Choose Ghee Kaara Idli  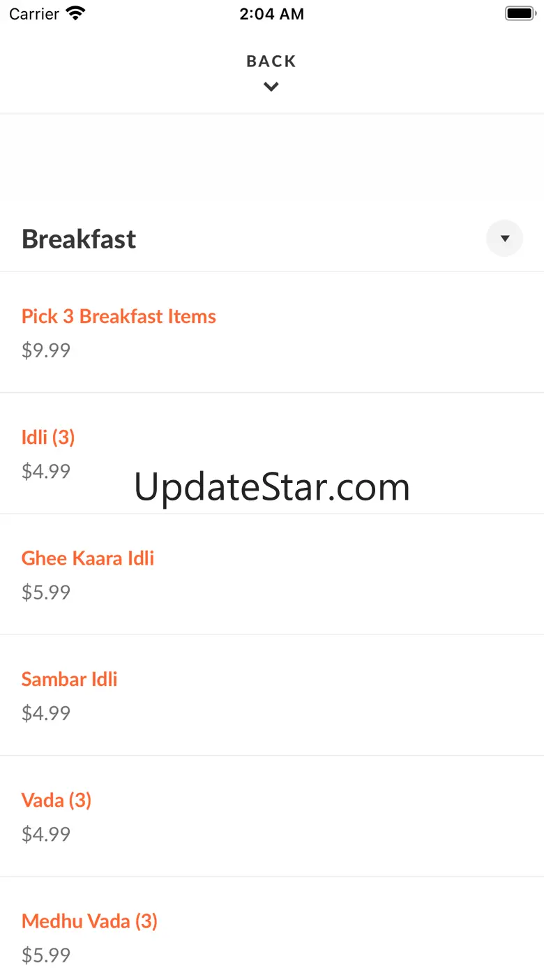[x=88, y=558]
